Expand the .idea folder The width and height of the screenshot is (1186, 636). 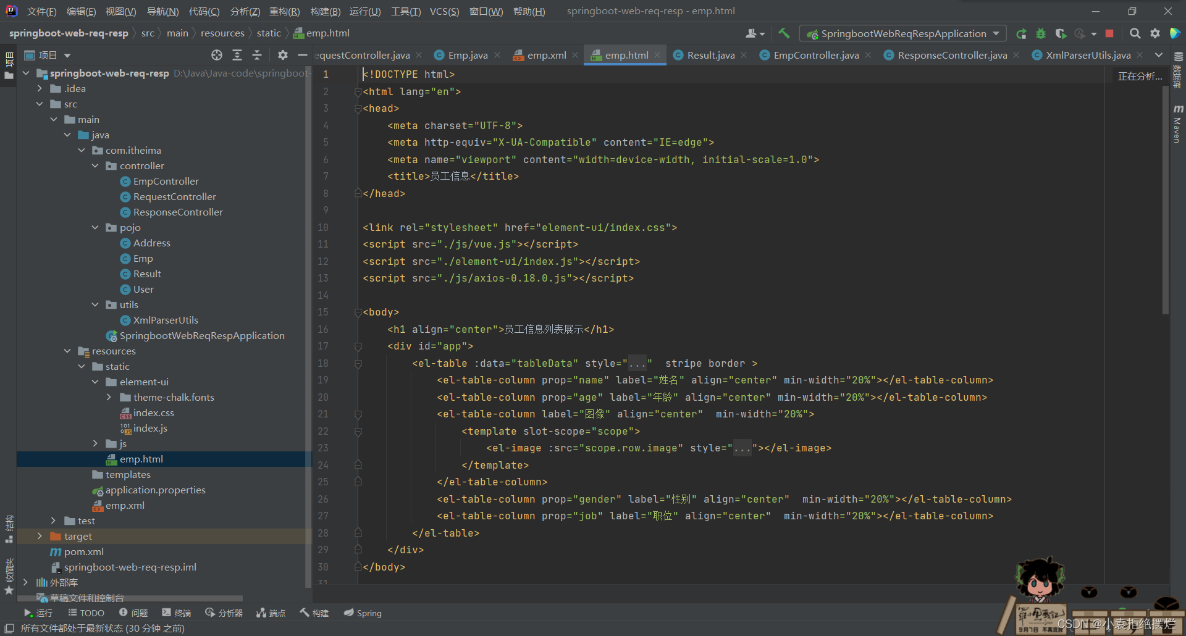point(40,89)
